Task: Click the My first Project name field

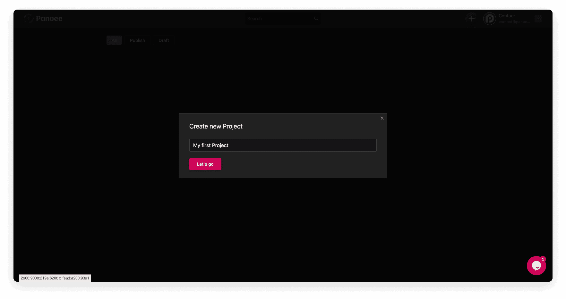Action: (x=283, y=145)
